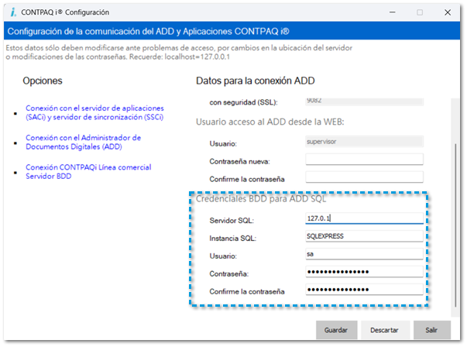
Task: Open the CONTPAQi Línea comercial Servidor BDD link
Action: pos(88,172)
